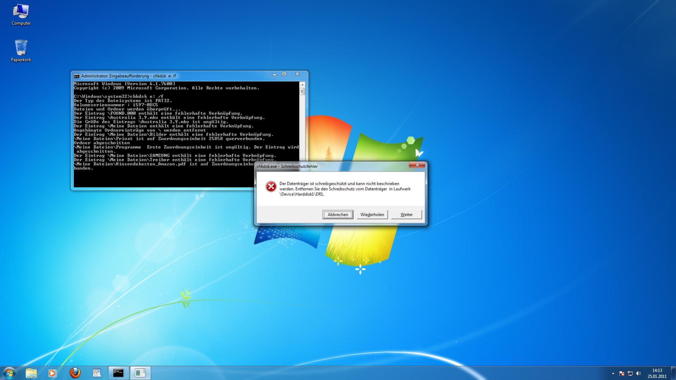Click the Abbrechen button
This screenshot has height=380, width=676.
[x=338, y=214]
